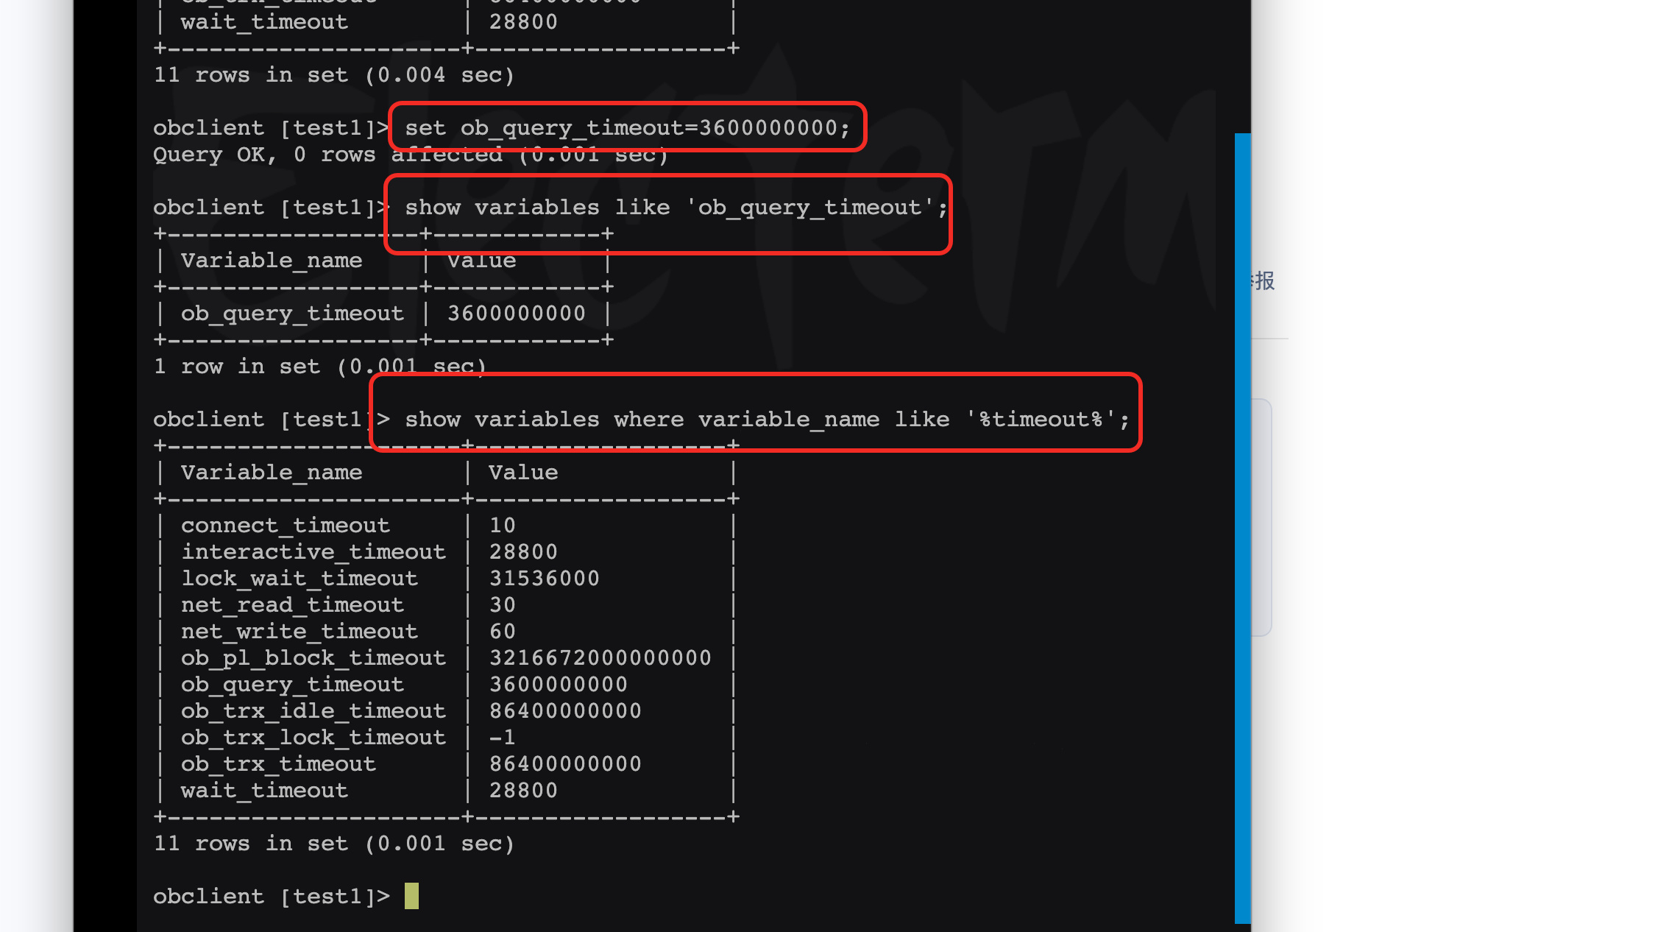This screenshot has width=1669, height=932.
Task: Click the ob_trx_timeout variable row
Action: coord(278,764)
